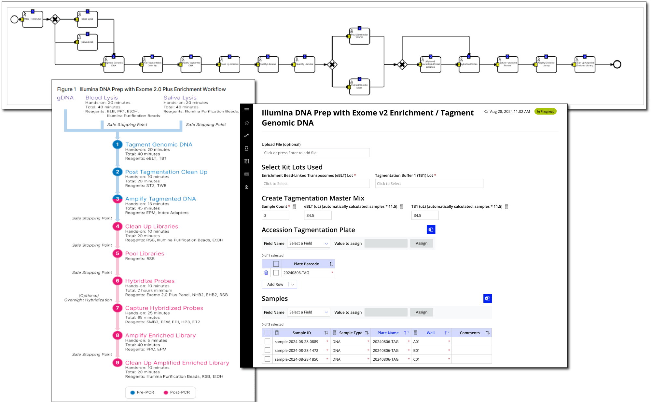The image size is (651, 402).
Task: Select the Tagment Genomic DNA workflow node
Action: tap(114, 64)
